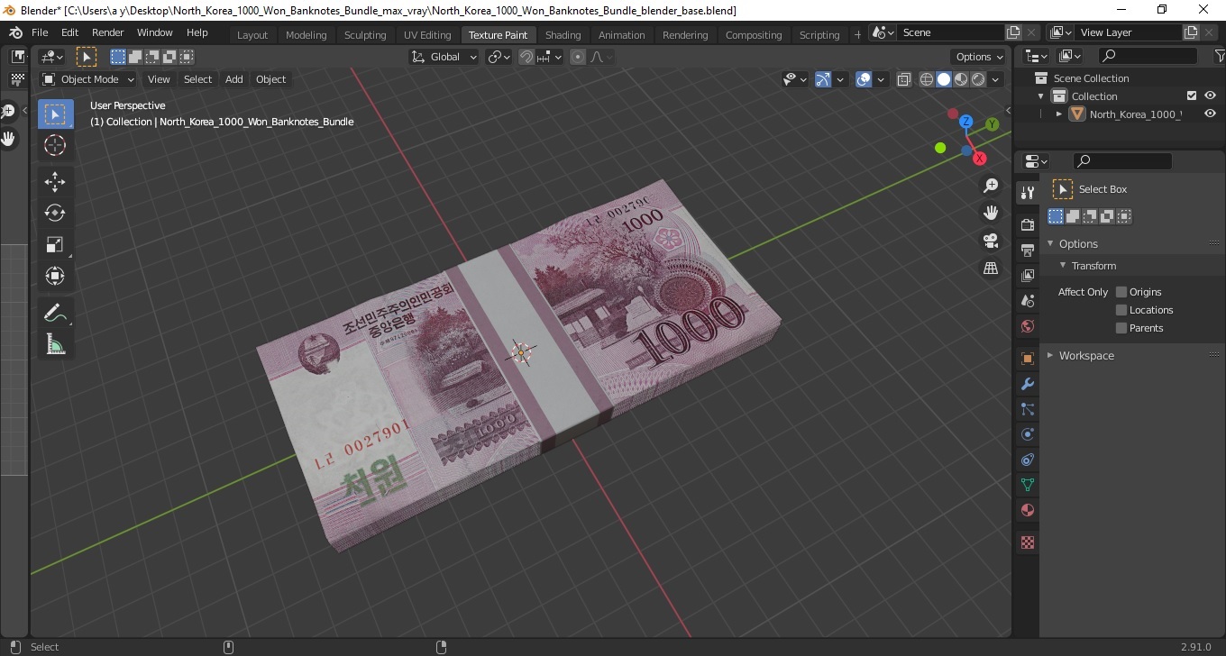Hide the Collection with its eye icon
Screen dimensions: 1226x656
tap(1210, 96)
